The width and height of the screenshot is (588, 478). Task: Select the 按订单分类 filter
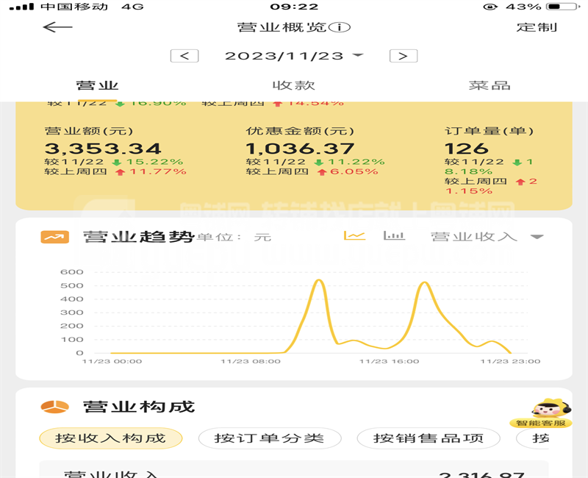click(269, 439)
